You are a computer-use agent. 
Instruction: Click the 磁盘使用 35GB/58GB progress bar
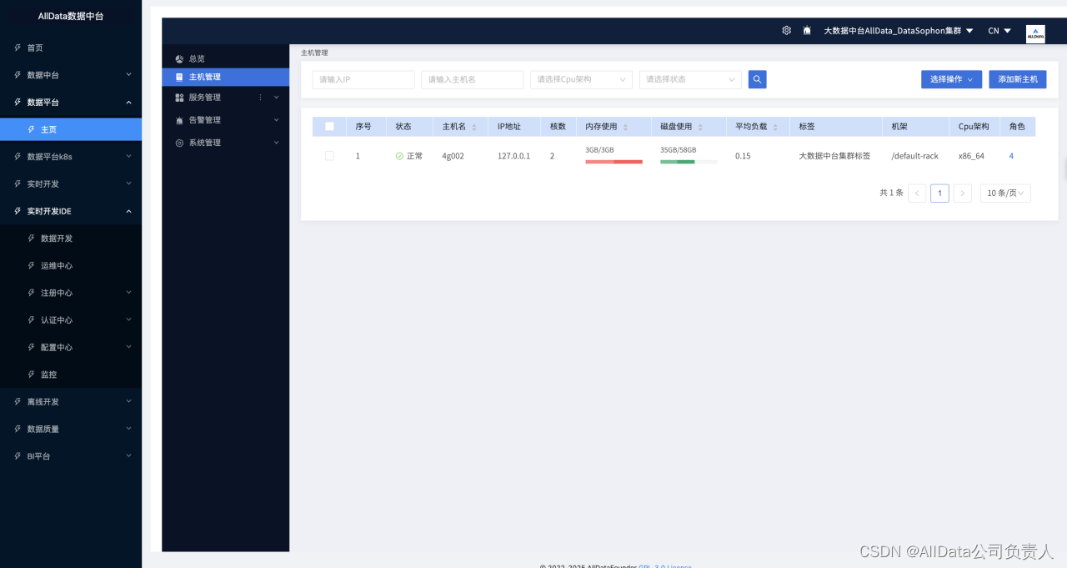click(x=689, y=162)
